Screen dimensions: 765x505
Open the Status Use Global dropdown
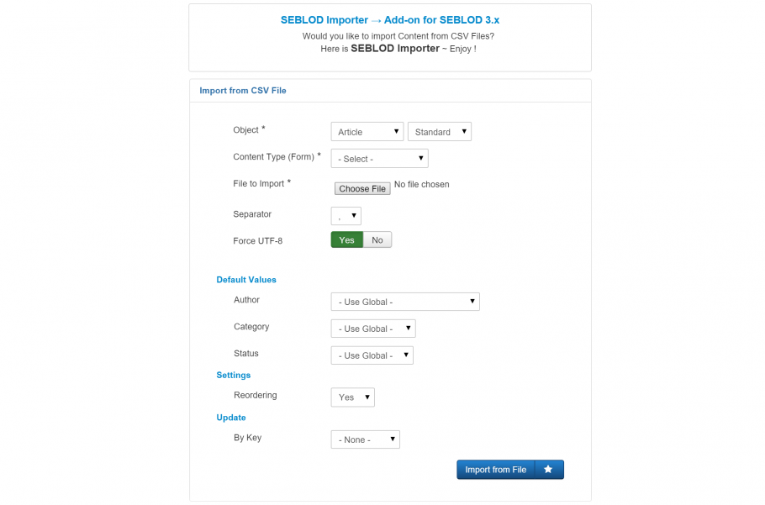[372, 355]
